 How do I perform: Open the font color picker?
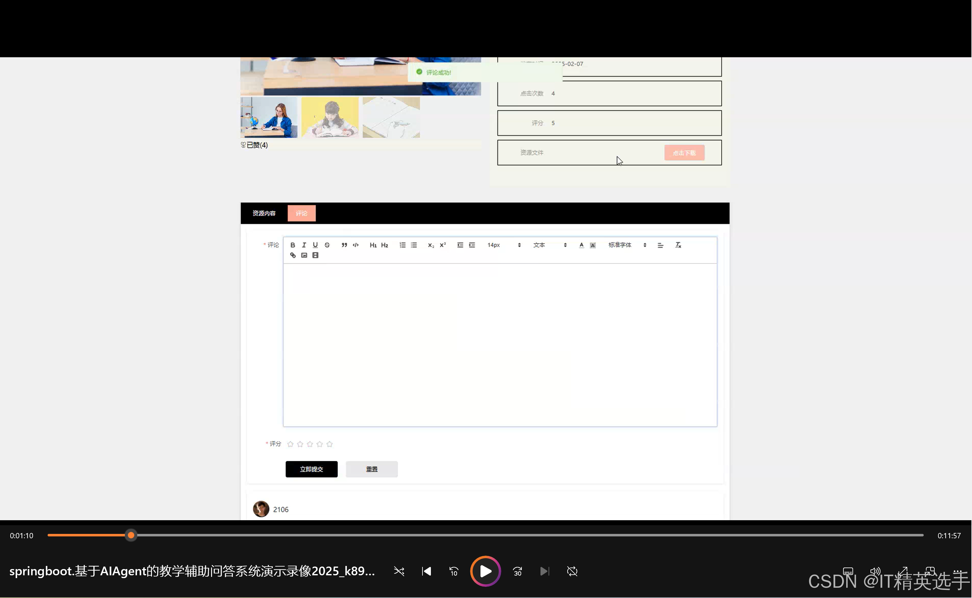581,245
